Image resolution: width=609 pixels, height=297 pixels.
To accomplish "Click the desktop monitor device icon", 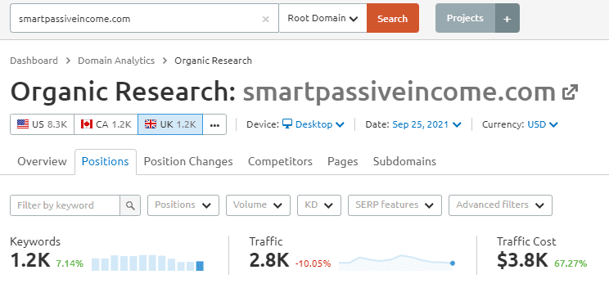I will click(x=287, y=124).
